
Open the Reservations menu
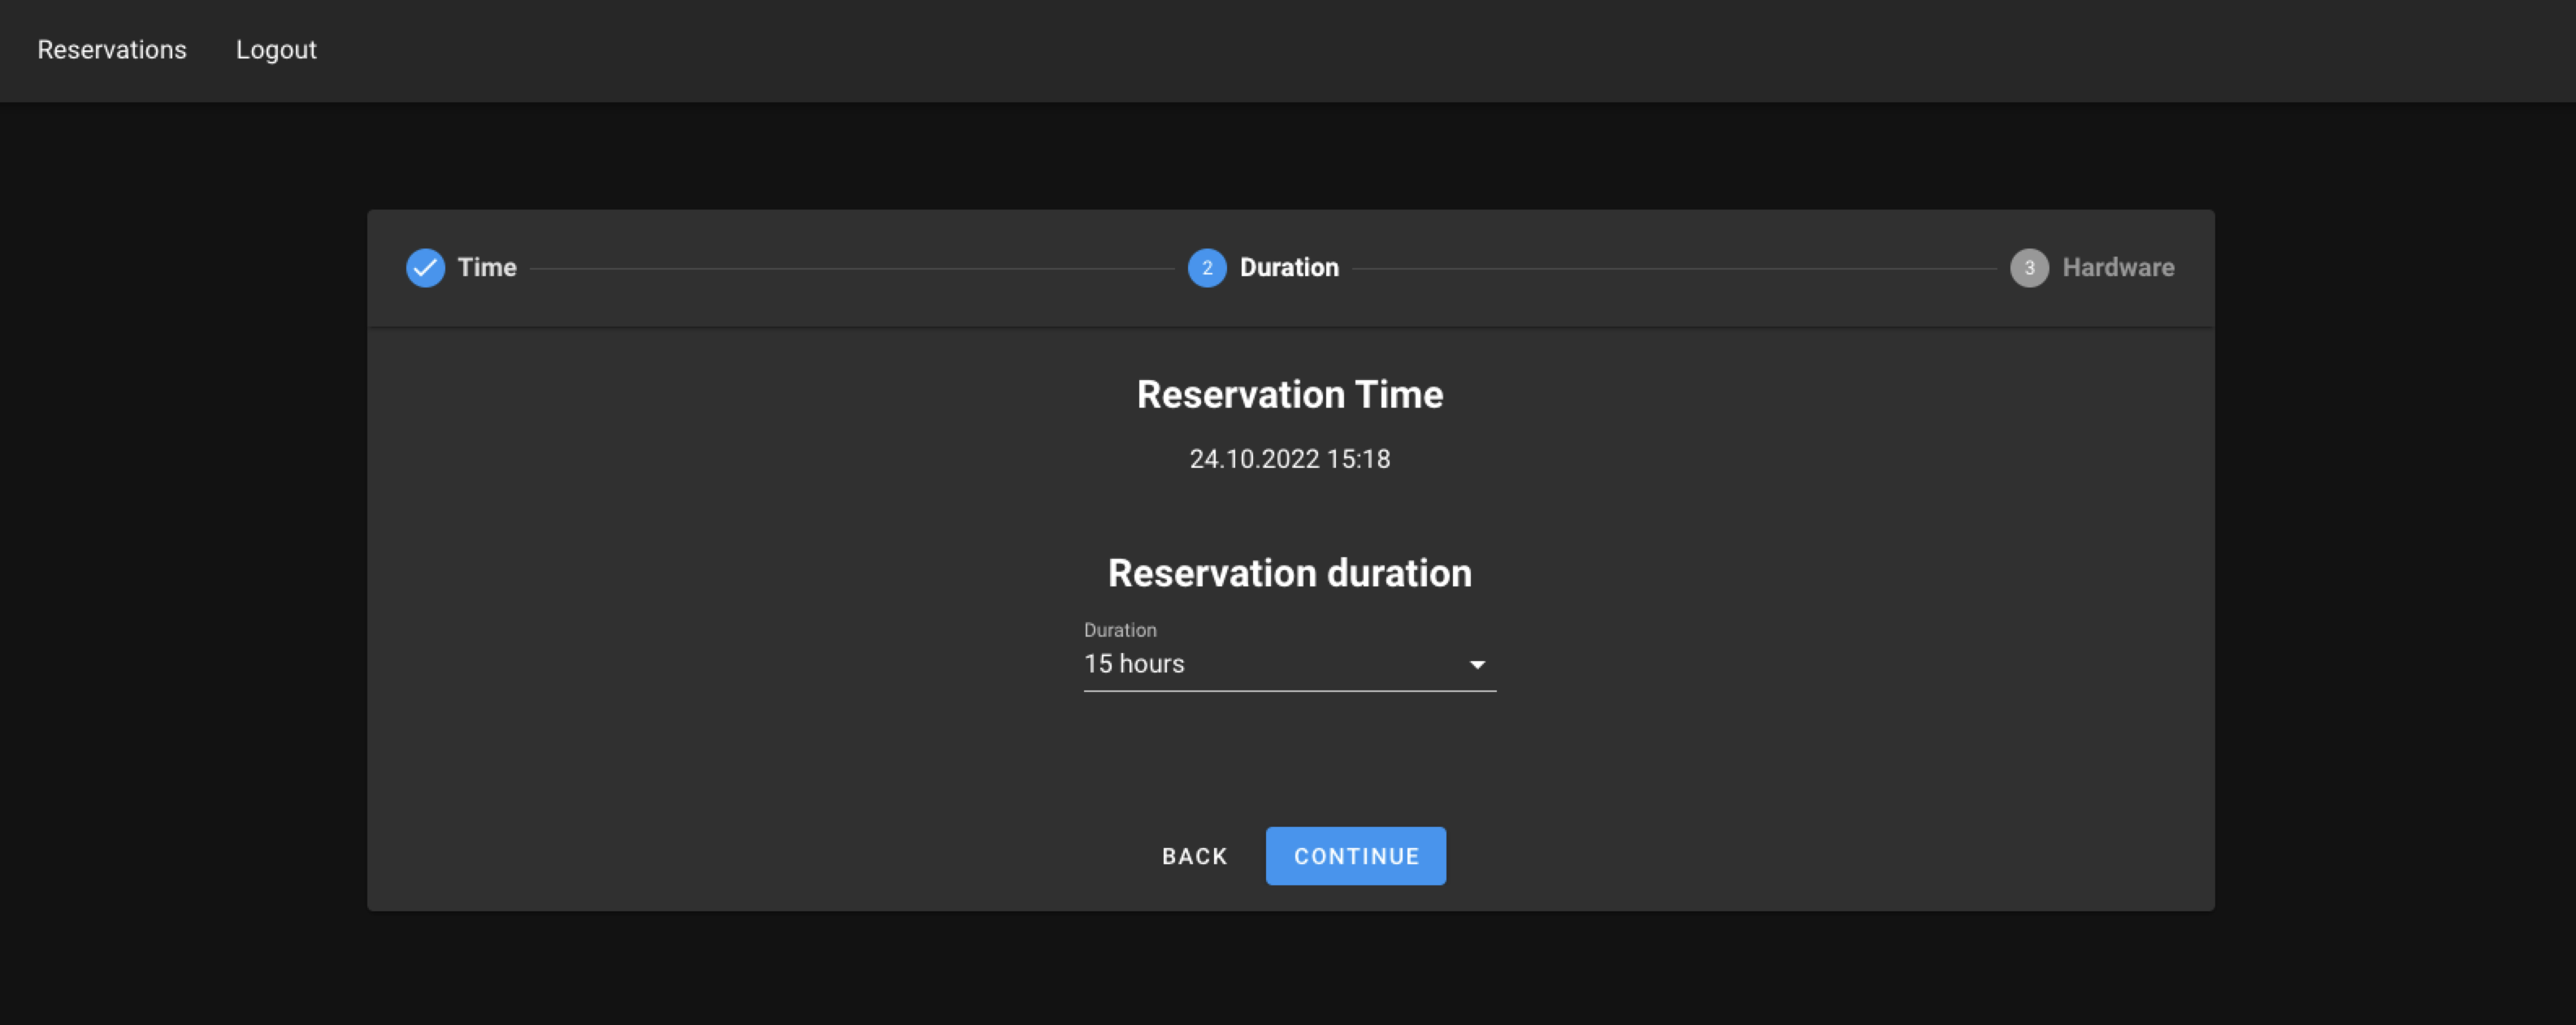tap(111, 49)
